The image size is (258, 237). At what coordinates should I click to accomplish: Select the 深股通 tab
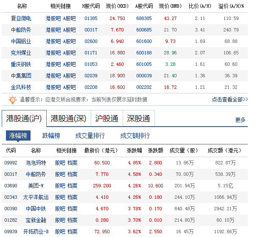pos(139,118)
